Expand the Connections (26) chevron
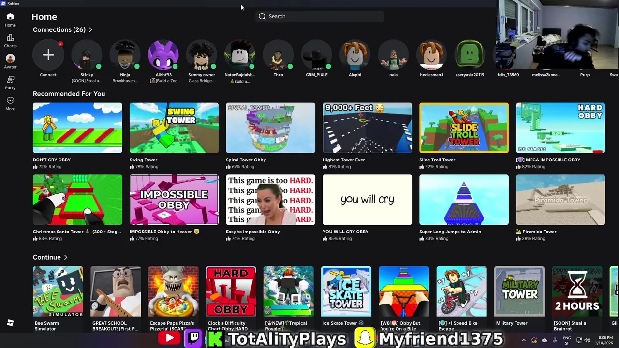 (90, 30)
